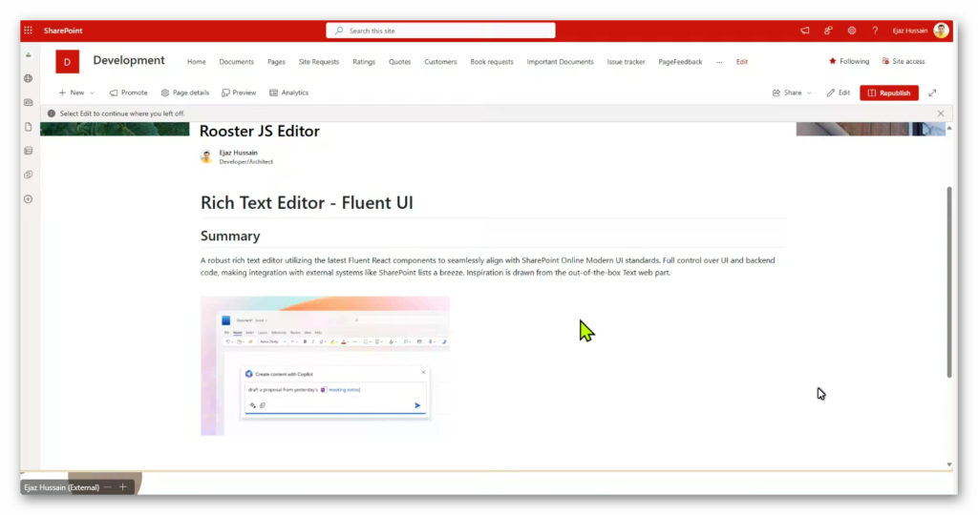Screen dimensions: 978x515
Task: Click the minus icon beside External tab
Action: point(108,487)
